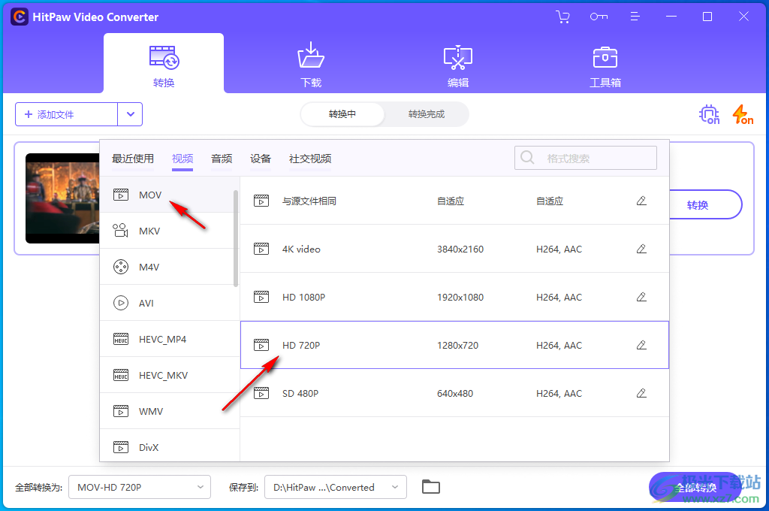Open the D:\HitPaw Converted save path dropdown
769x511 pixels.
pyautogui.click(x=334, y=487)
